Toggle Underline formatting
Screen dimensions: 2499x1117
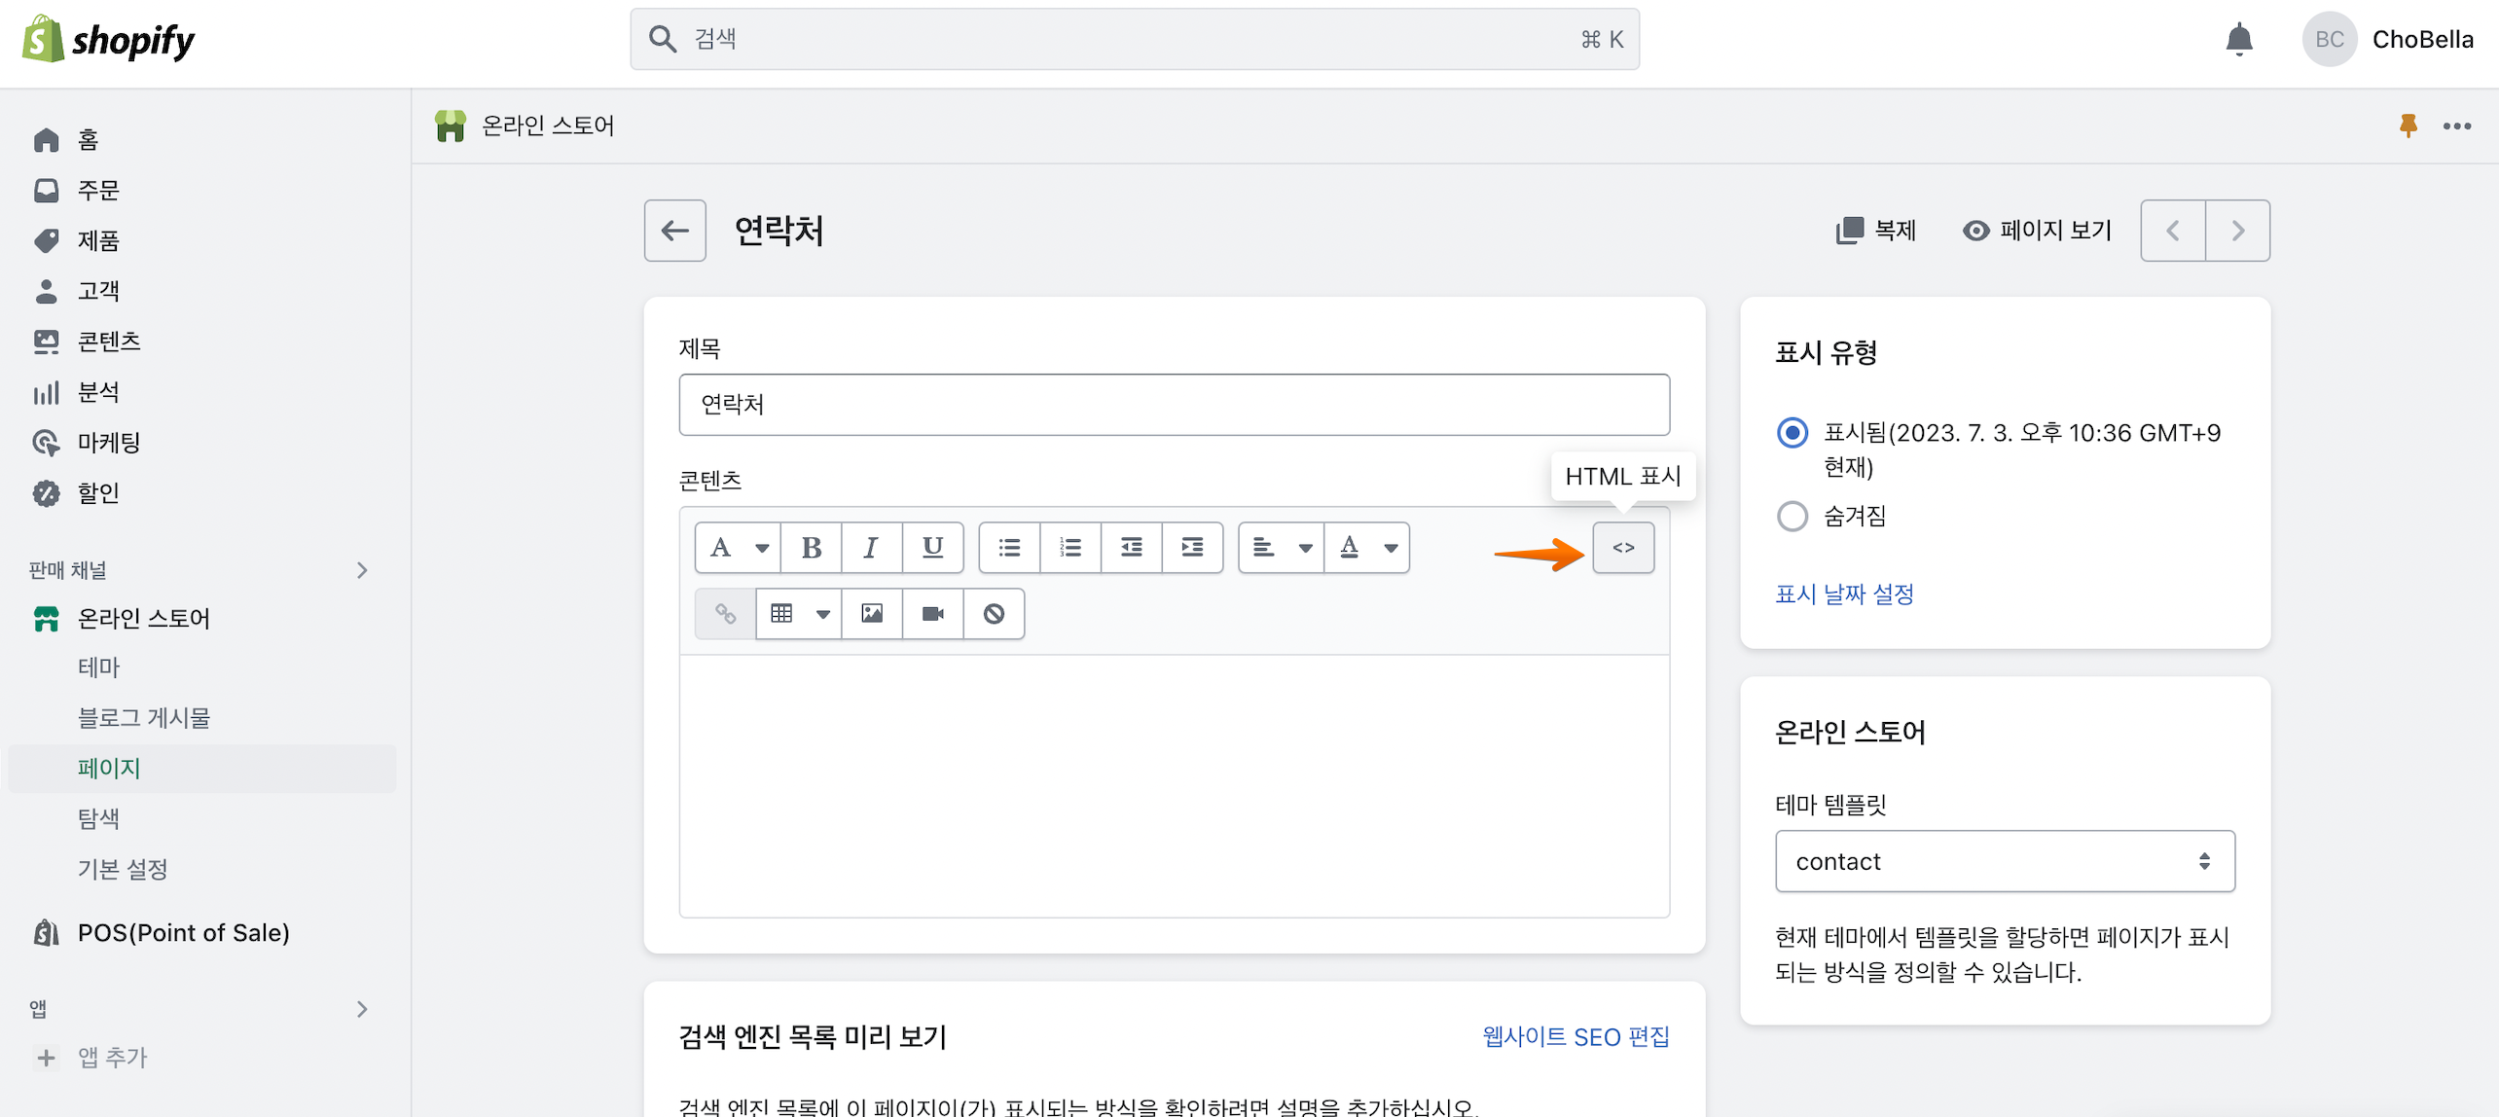[932, 548]
